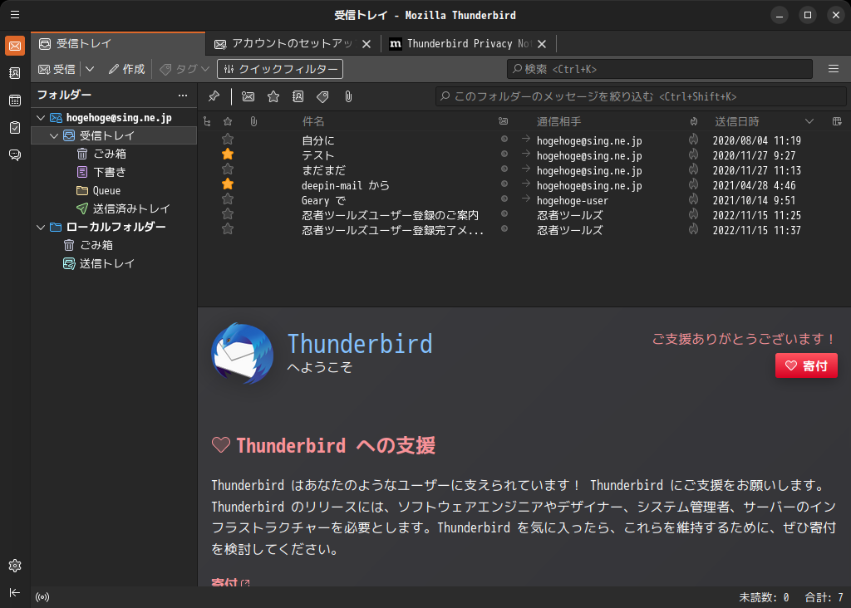Focus the global 検索 search field
Viewport: 851px width, 608px height.
click(659, 69)
